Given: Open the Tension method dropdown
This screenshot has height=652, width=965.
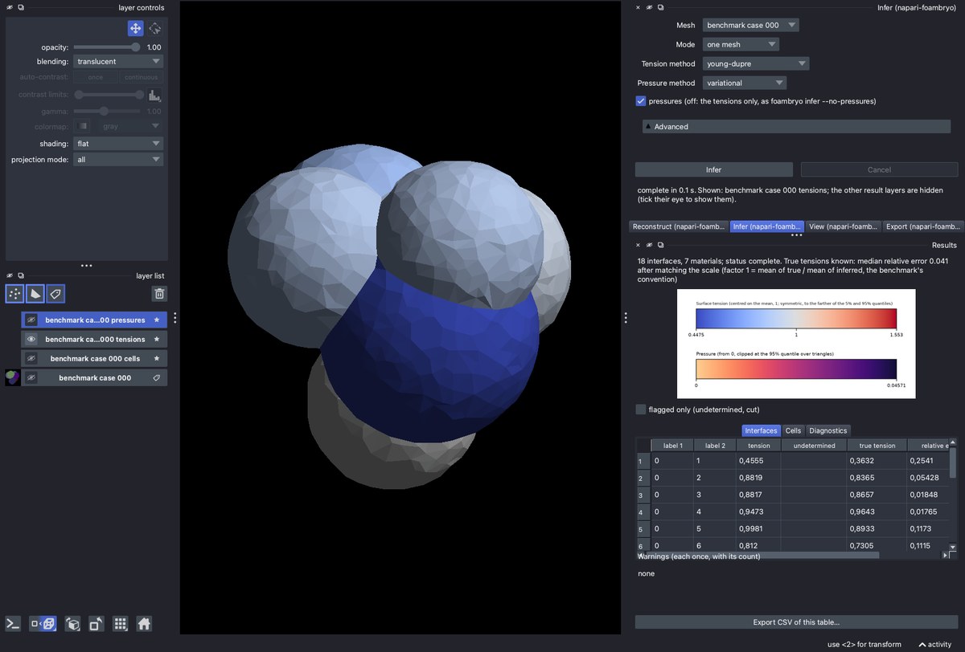Looking at the screenshot, I should click(756, 63).
